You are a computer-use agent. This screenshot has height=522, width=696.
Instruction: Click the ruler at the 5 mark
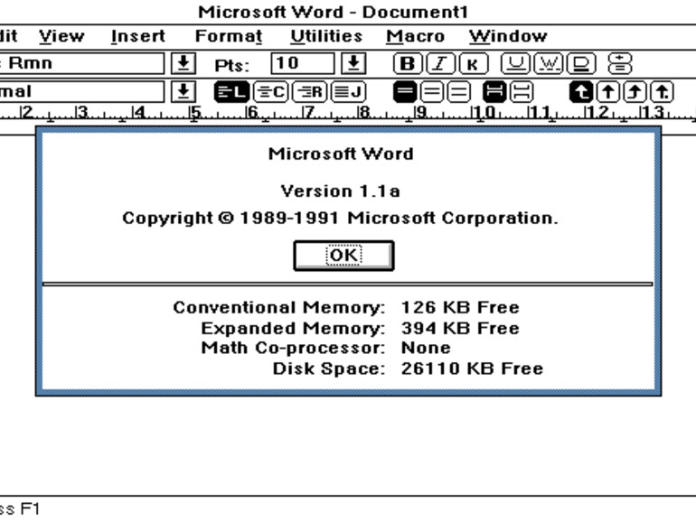tap(194, 113)
